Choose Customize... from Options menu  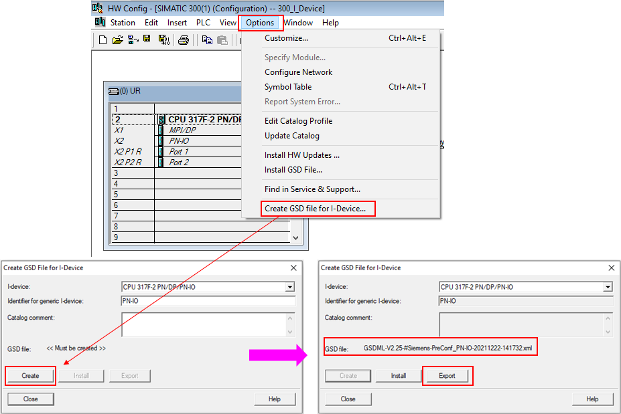click(341, 38)
